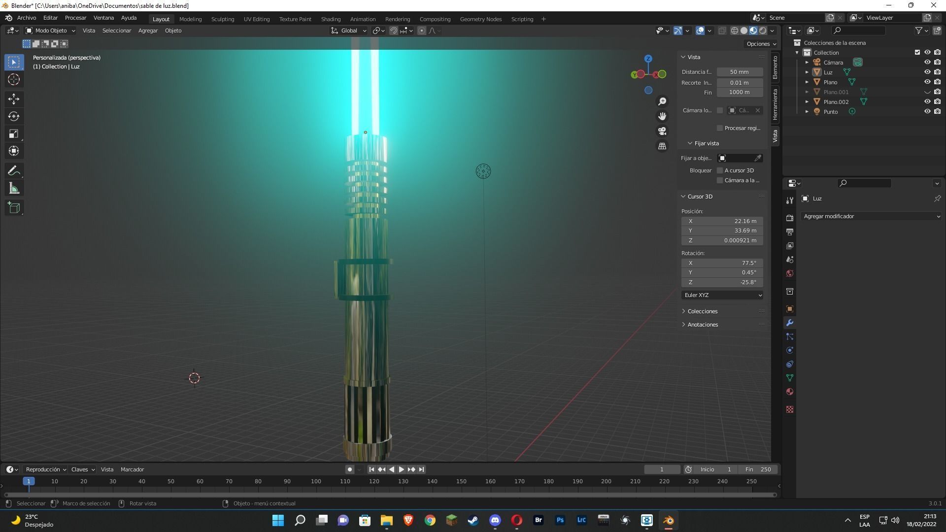This screenshot has width=946, height=532.
Task: Select the Scale tool
Action: coord(14,133)
